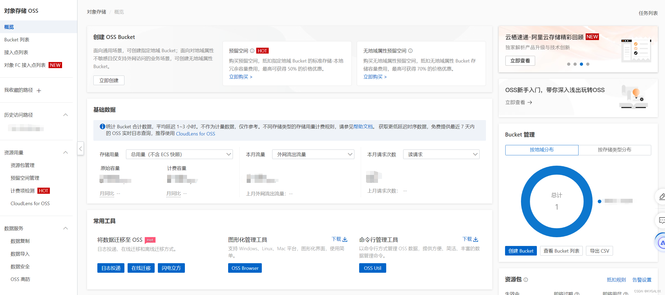Click 闪电立方 button

171,268
